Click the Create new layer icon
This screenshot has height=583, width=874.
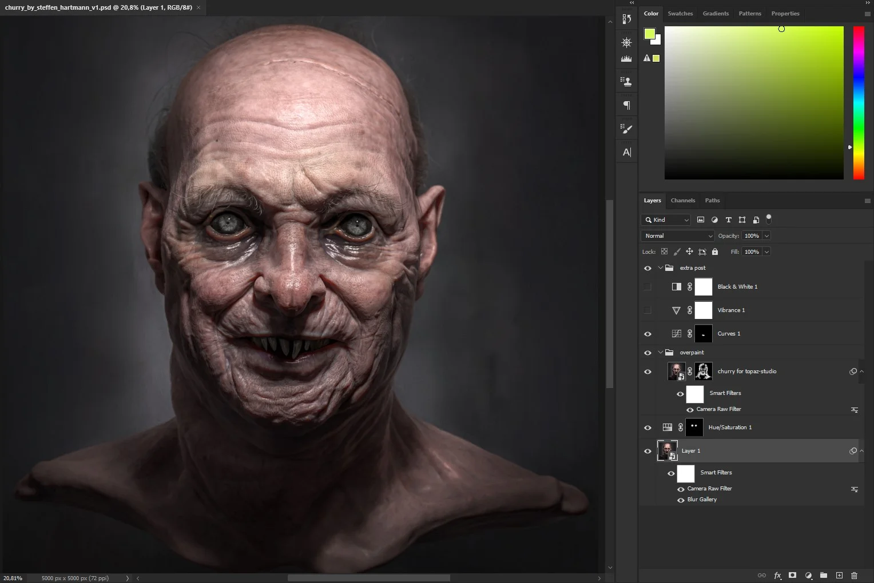(839, 576)
